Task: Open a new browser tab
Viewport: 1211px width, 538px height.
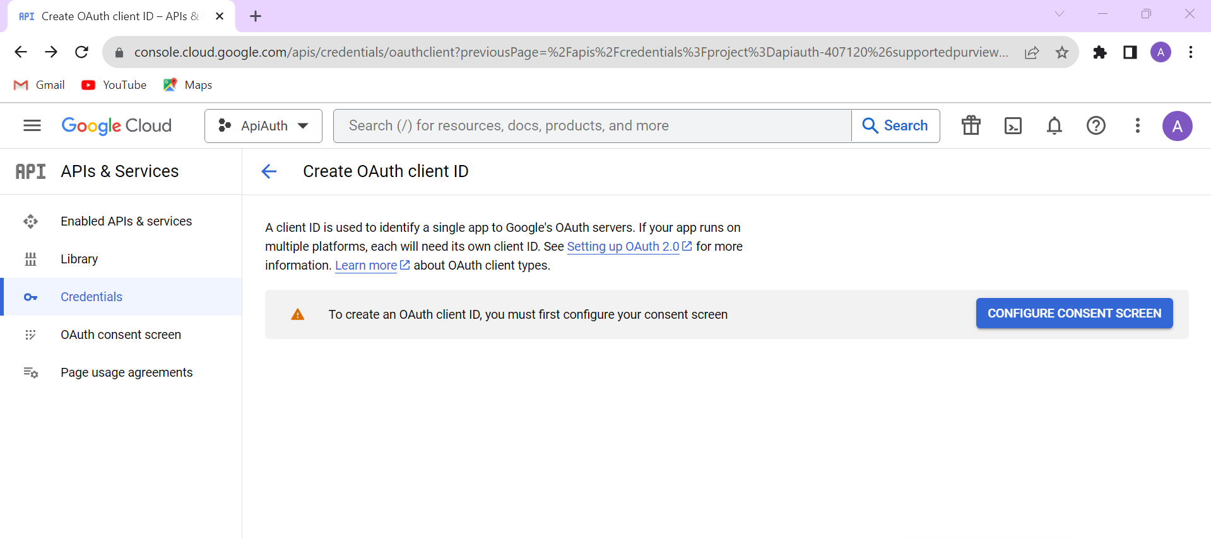Action: click(256, 16)
